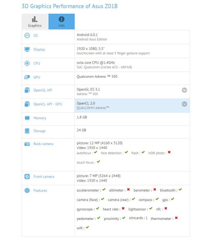210x238 pixels.
Task: Click the bar chart icon on Graphics tab
Action: [35, 19]
